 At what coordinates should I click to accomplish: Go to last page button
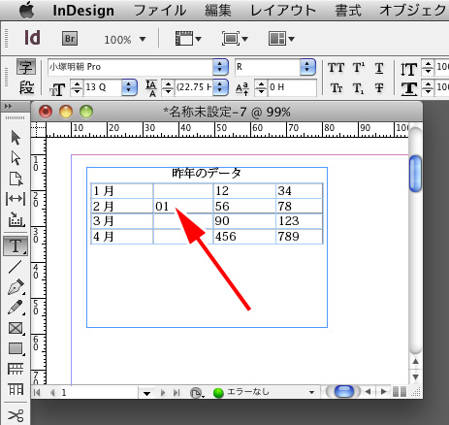click(176, 393)
